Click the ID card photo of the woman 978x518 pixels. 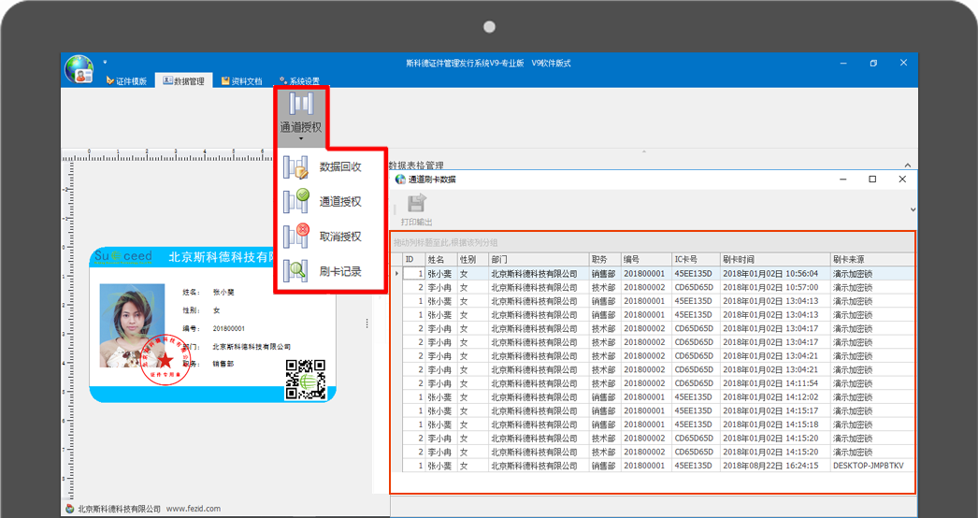click(132, 325)
